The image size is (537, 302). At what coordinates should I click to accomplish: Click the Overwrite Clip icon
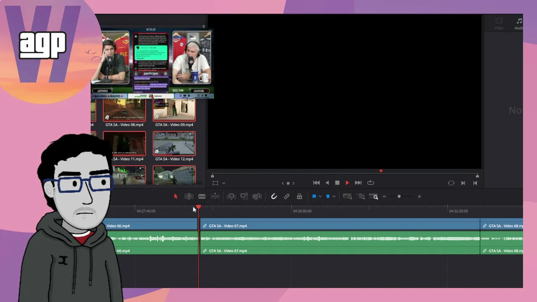(244, 196)
